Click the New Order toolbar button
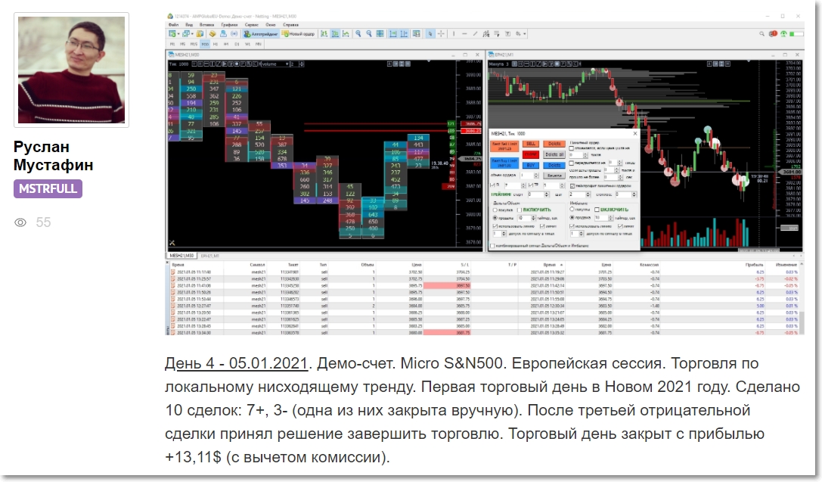Screen dimensions: 822x482 (298, 33)
